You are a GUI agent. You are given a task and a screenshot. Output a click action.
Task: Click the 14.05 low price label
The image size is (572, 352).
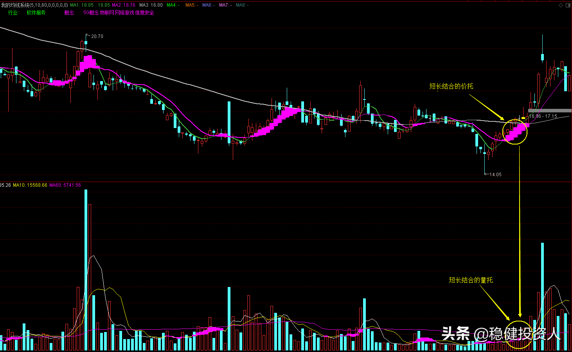point(495,175)
